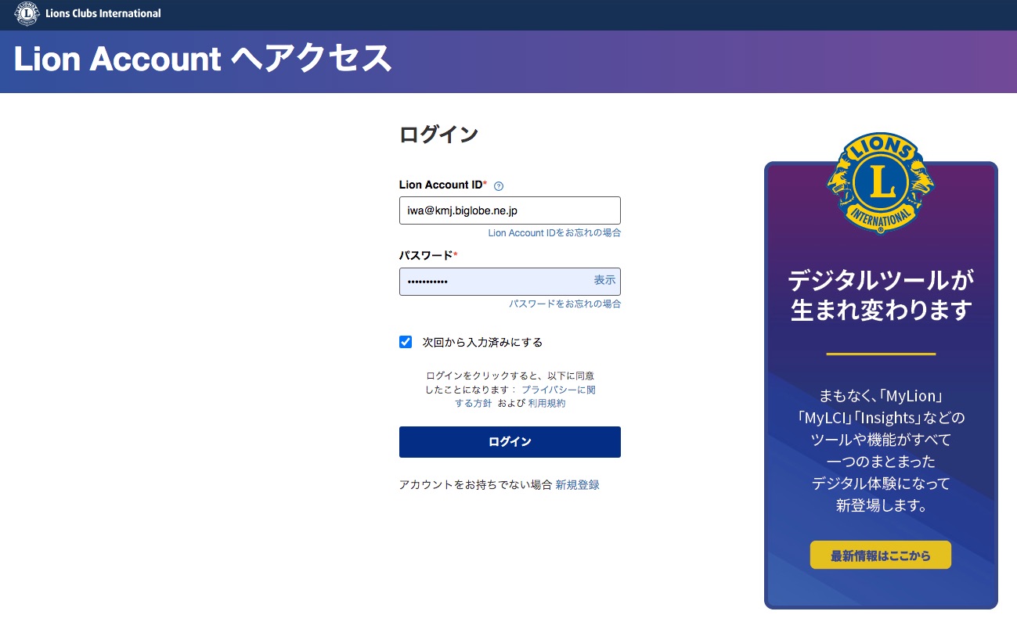The image size is (1017, 622).
Task: Click the blue ログイン button
Action: 510,442
